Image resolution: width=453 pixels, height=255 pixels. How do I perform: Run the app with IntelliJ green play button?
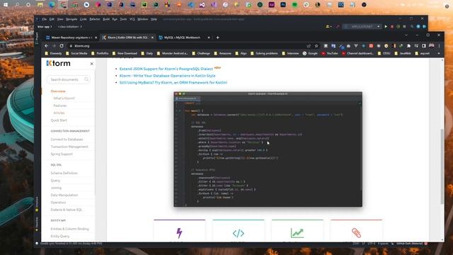[386, 26]
